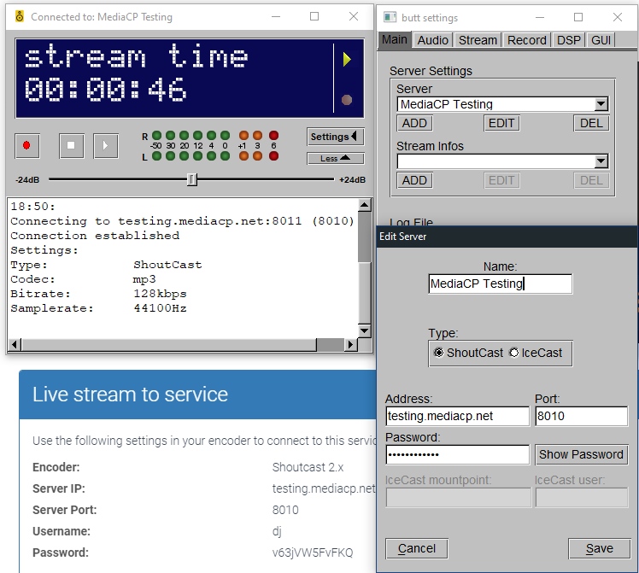Screen dimensions: 639x573
Task: Click the 'Live stream to service' heading
Action: coord(130,395)
